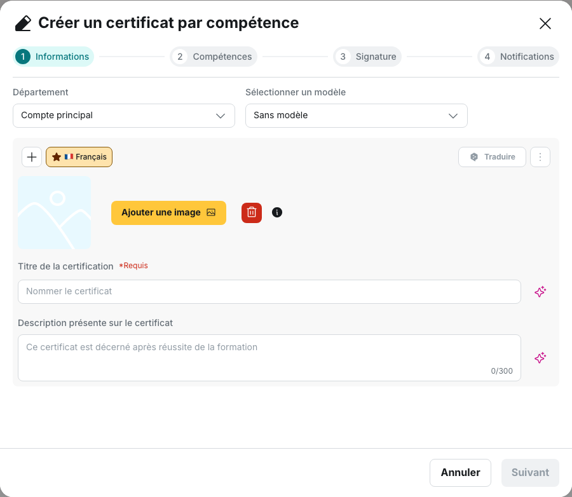Go to step 4 Notifications
Image resolution: width=572 pixels, height=497 pixels.
coord(518,57)
